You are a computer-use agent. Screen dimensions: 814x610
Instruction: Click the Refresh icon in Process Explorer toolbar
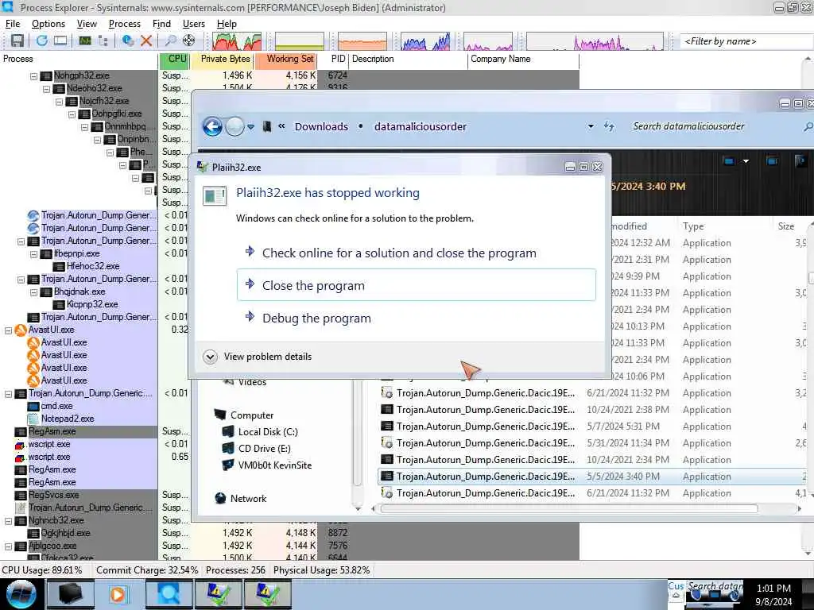point(41,41)
